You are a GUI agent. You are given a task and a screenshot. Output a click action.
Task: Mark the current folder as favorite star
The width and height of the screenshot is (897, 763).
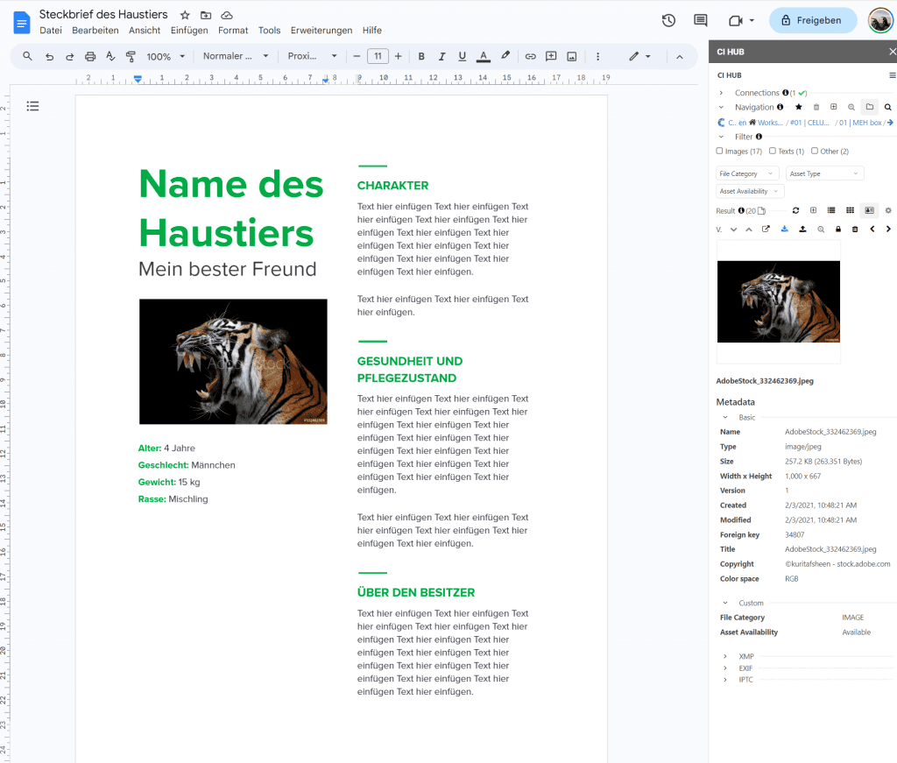click(x=799, y=107)
